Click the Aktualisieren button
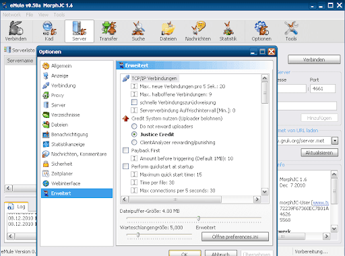This screenshot has height=256, width=345. [x=319, y=153]
